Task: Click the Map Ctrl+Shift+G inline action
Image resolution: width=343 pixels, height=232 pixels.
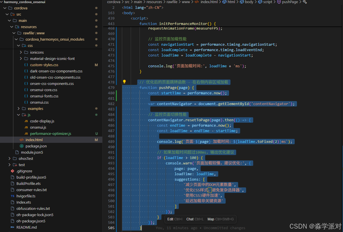Action: pyautogui.click(x=221, y=219)
